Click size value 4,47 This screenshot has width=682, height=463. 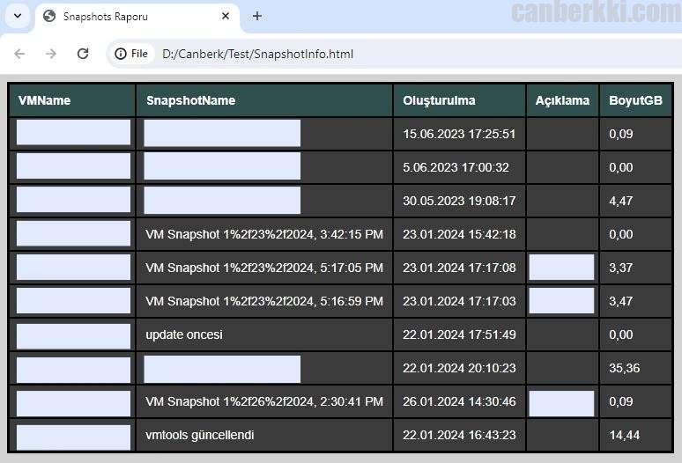tap(620, 201)
